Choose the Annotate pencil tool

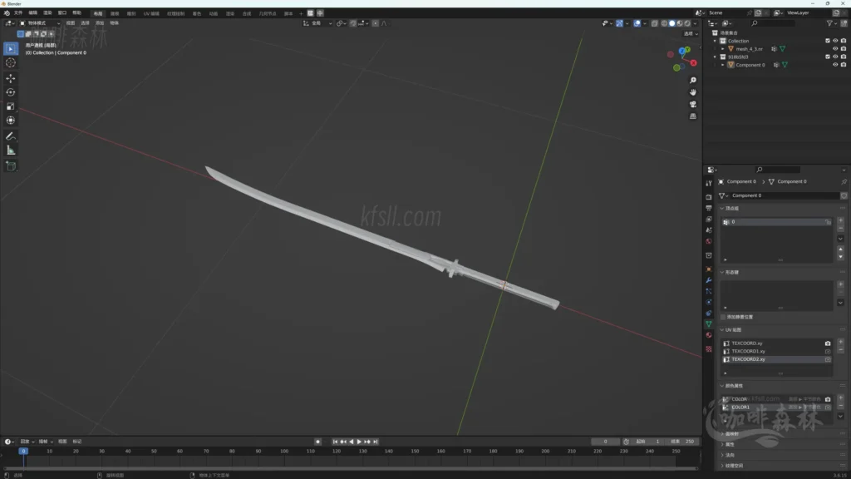(x=11, y=136)
